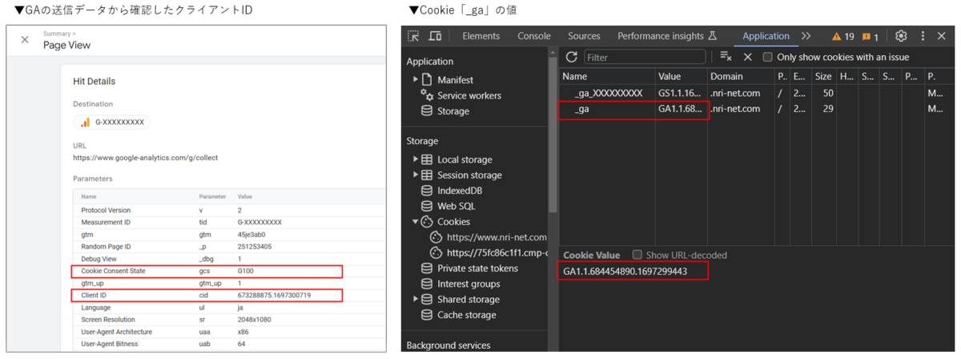Click the Performance insights flask icon
The width and height of the screenshot is (961, 359).
click(712, 36)
